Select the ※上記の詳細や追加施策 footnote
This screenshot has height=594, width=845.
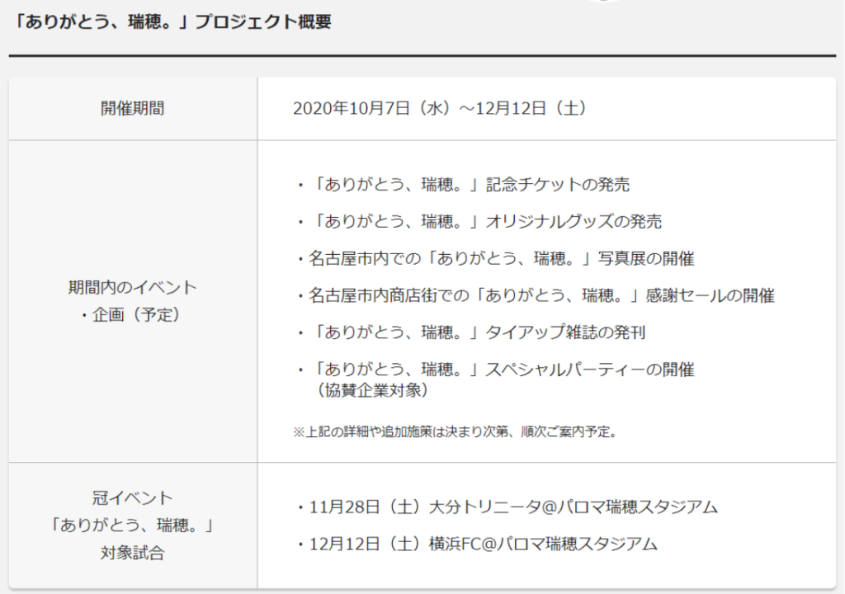click(455, 431)
